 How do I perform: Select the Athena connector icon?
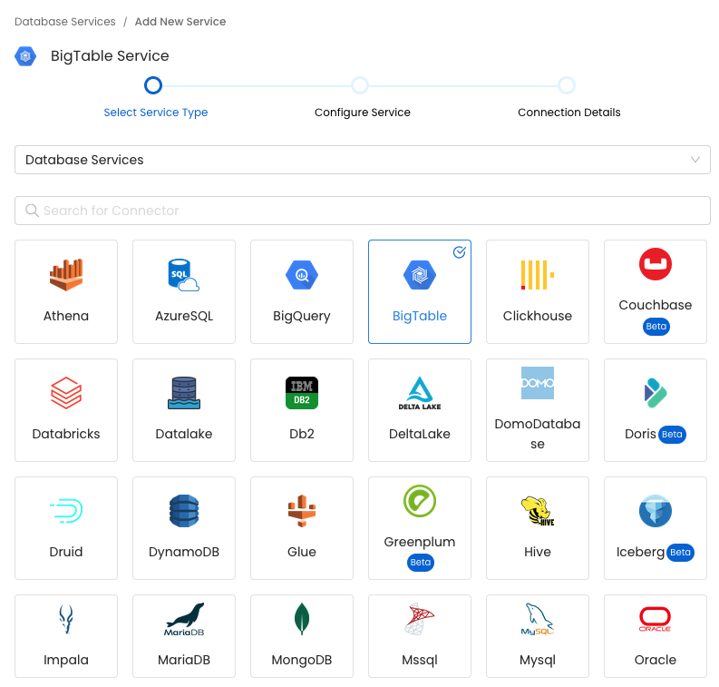tap(66, 274)
